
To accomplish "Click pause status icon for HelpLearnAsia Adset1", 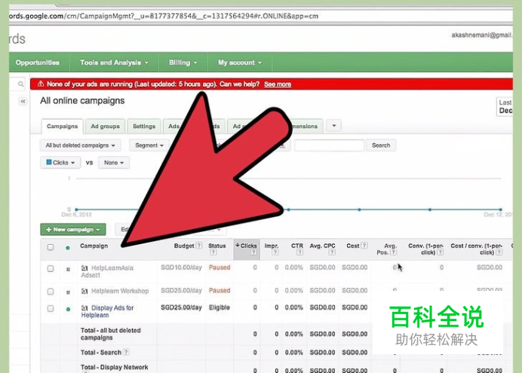I will (x=68, y=269).
